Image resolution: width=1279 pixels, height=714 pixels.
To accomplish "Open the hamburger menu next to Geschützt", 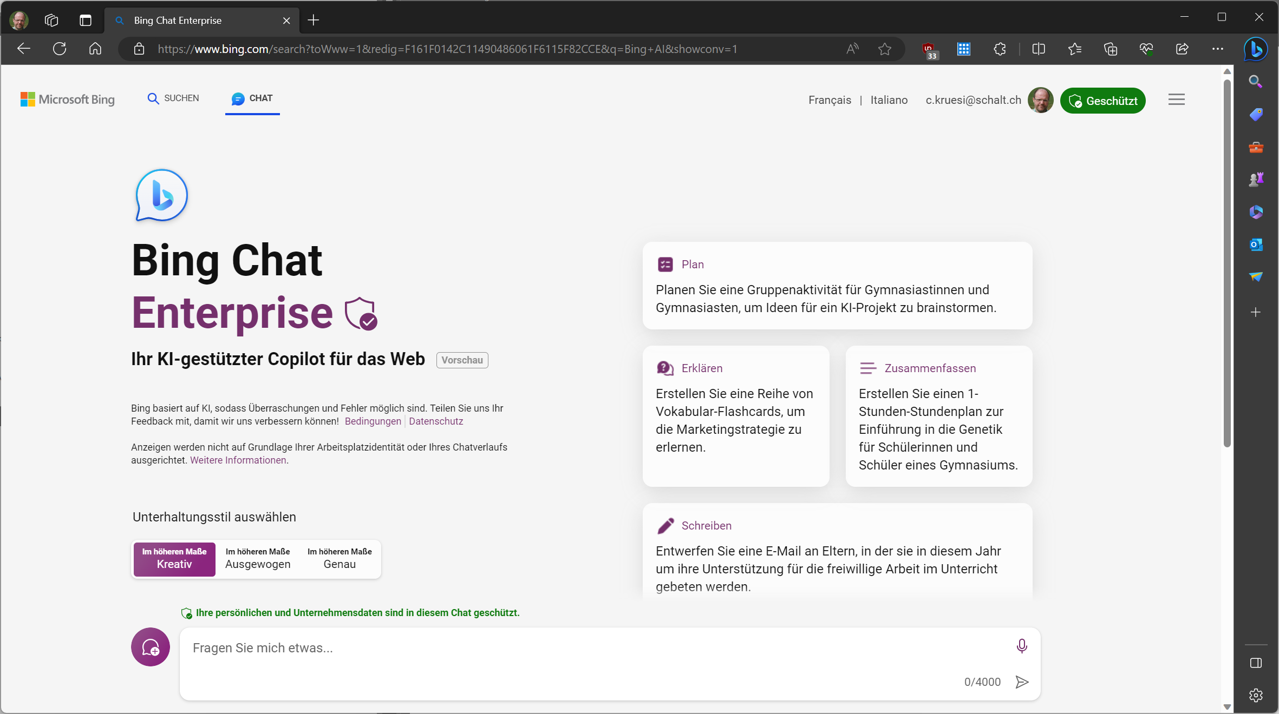I will tap(1176, 100).
